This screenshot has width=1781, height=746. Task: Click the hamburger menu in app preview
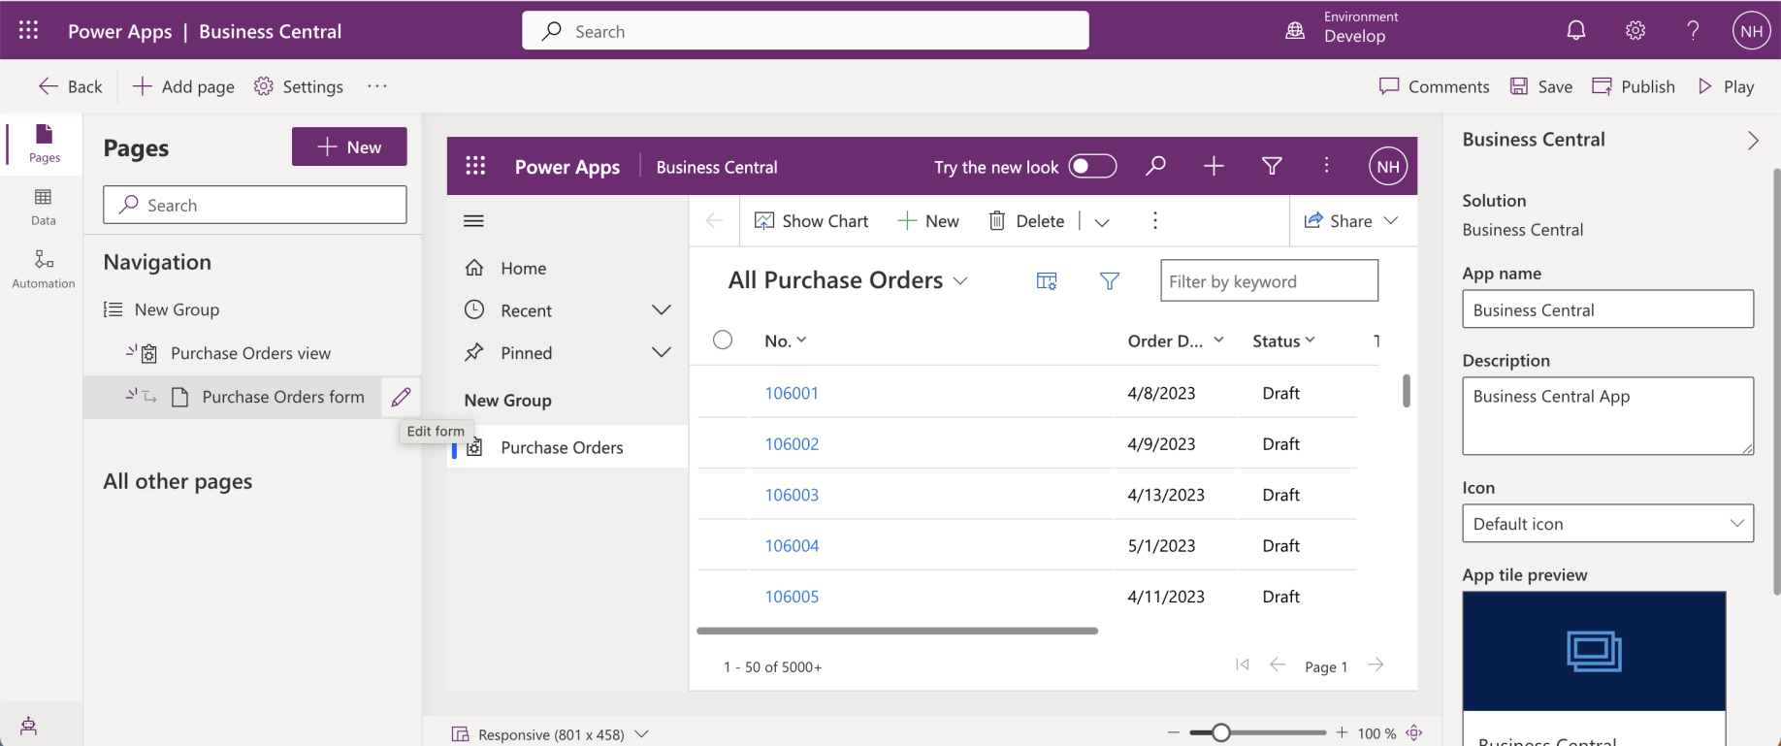tap(473, 221)
